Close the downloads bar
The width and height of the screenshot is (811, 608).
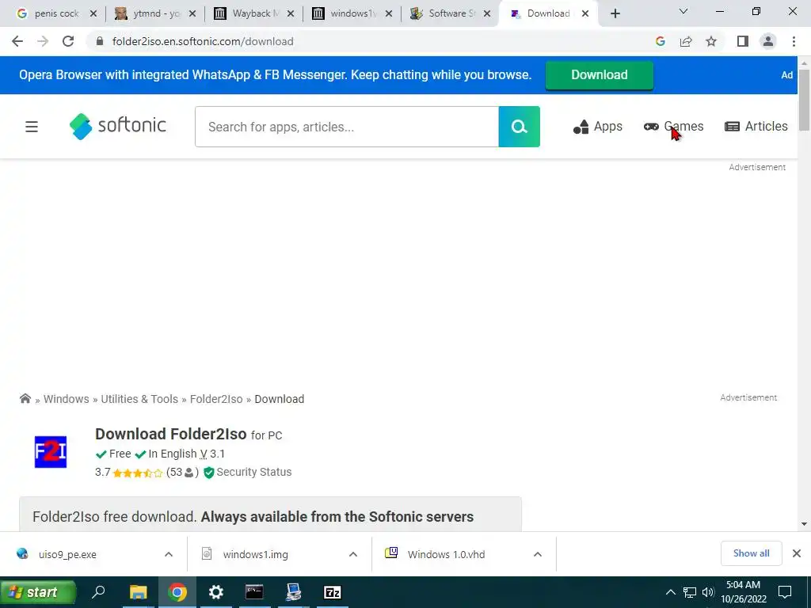point(797,553)
